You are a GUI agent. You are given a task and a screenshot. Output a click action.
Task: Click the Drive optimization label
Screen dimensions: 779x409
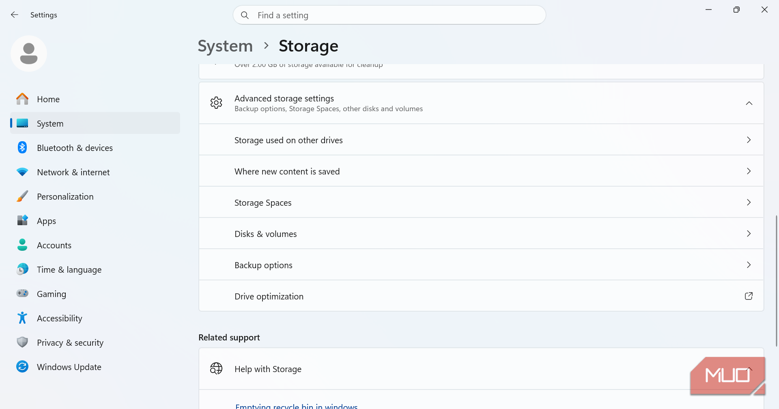269,297
